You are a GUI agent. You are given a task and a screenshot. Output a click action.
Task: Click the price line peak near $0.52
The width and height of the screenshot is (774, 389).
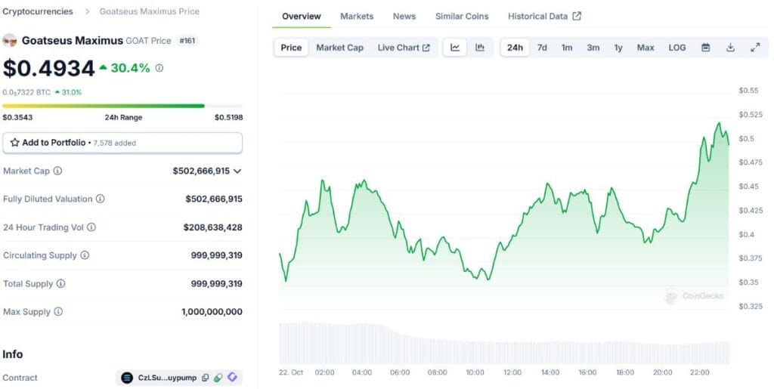[720, 123]
